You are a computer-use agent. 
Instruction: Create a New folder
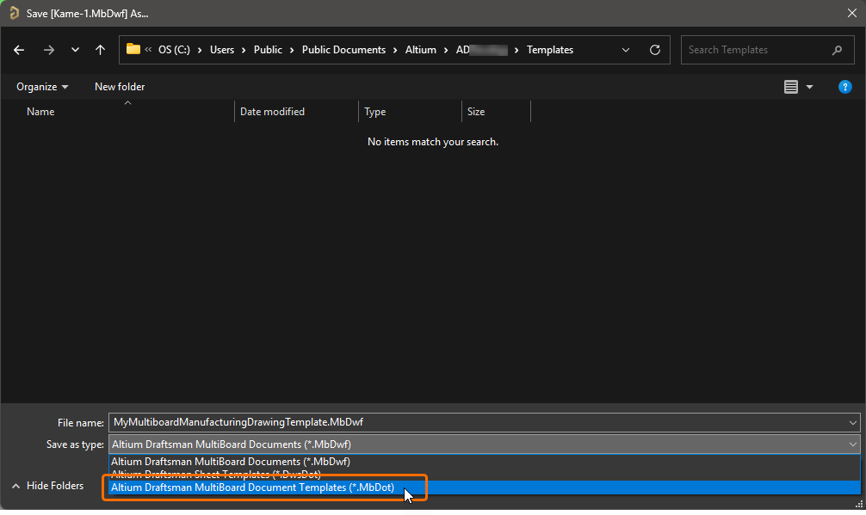(120, 87)
